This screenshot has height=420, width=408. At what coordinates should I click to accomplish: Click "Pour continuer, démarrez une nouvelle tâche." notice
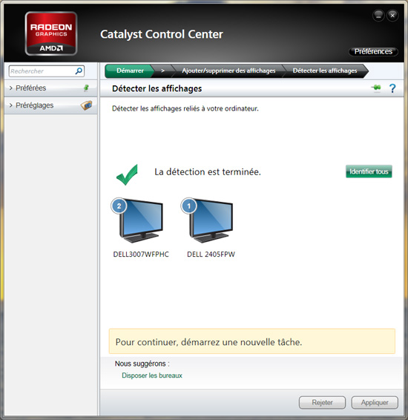click(252, 341)
